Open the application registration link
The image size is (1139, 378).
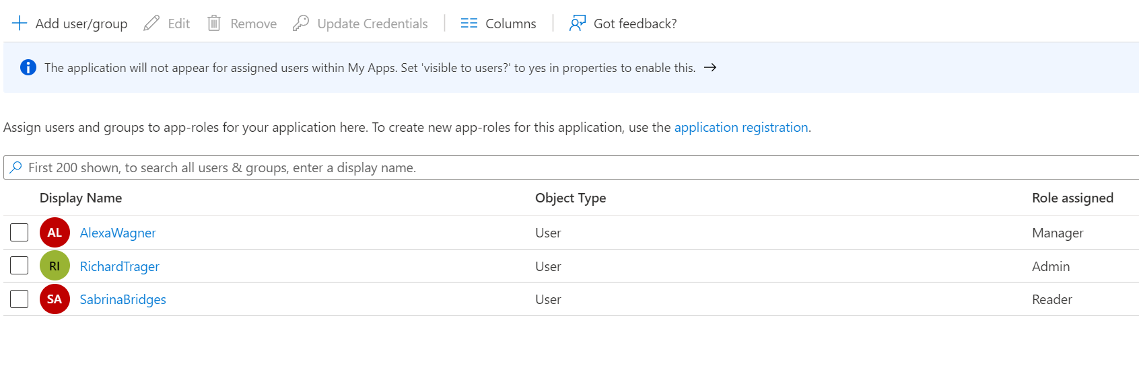[740, 127]
